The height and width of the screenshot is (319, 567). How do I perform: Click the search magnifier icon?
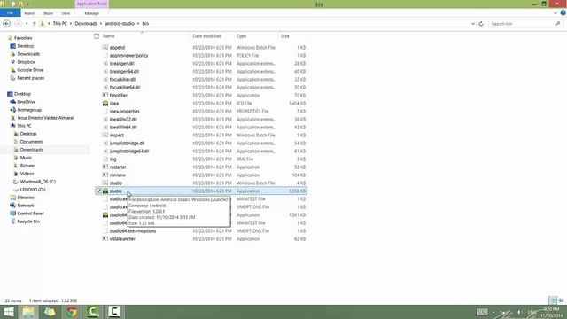[558, 24]
